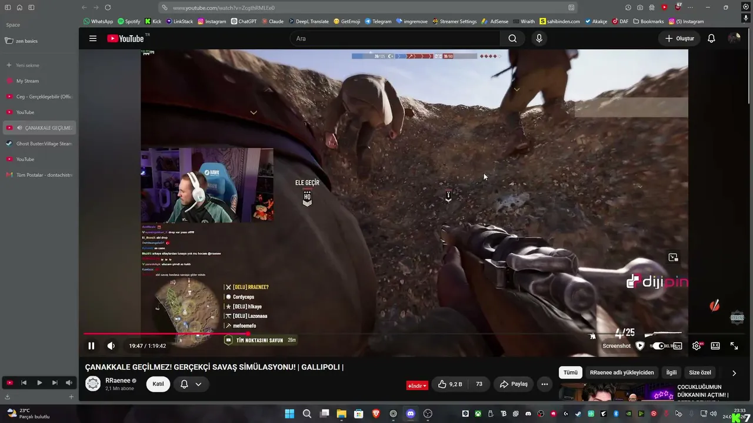This screenshot has width=753, height=423.
Task: Select the İlgili filter chip
Action: pos(671,372)
